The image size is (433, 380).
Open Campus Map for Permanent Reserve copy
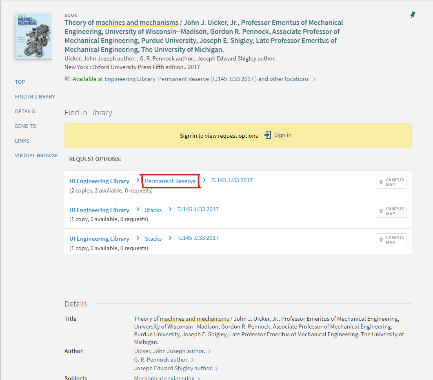(391, 182)
